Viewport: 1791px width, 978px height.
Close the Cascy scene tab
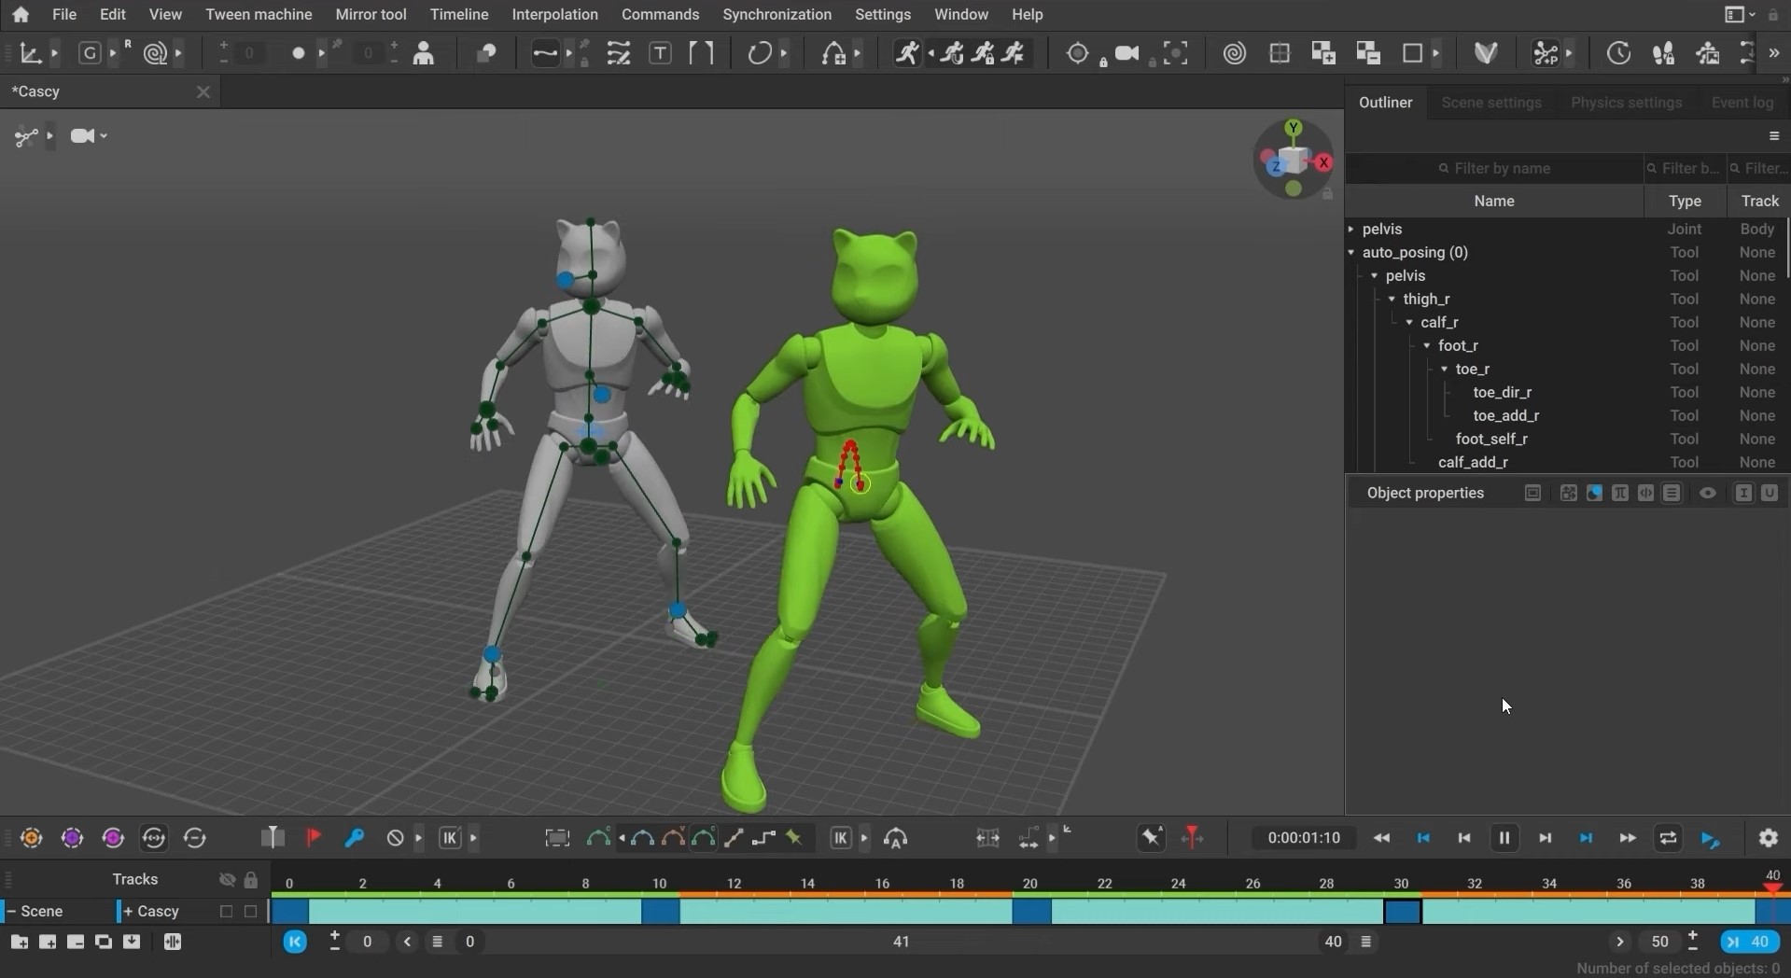(x=203, y=91)
